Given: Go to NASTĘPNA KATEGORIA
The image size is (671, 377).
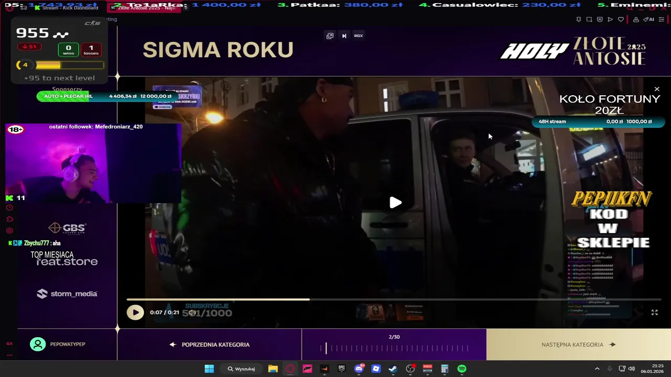Looking at the screenshot, I should tap(578, 345).
